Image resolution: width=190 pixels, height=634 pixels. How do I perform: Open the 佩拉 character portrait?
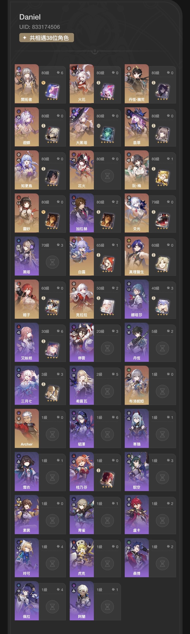27,601
